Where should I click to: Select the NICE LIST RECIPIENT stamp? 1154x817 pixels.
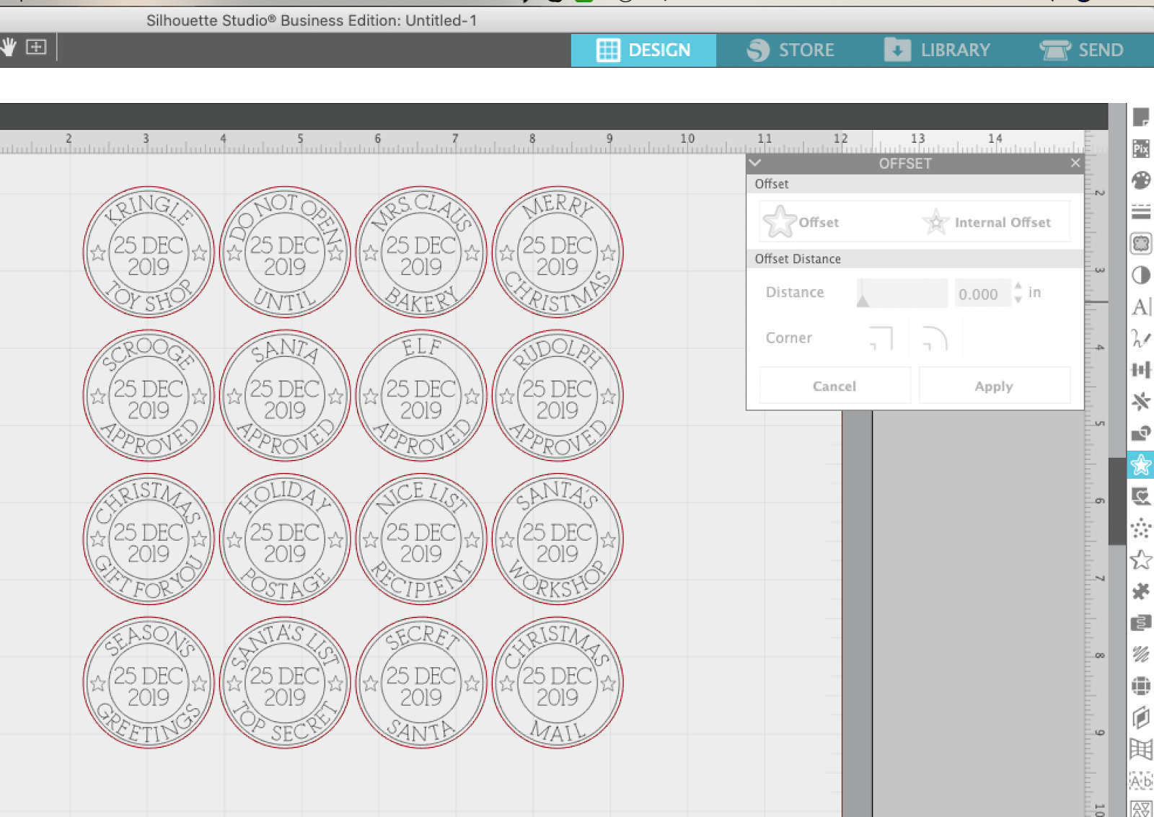(x=421, y=539)
